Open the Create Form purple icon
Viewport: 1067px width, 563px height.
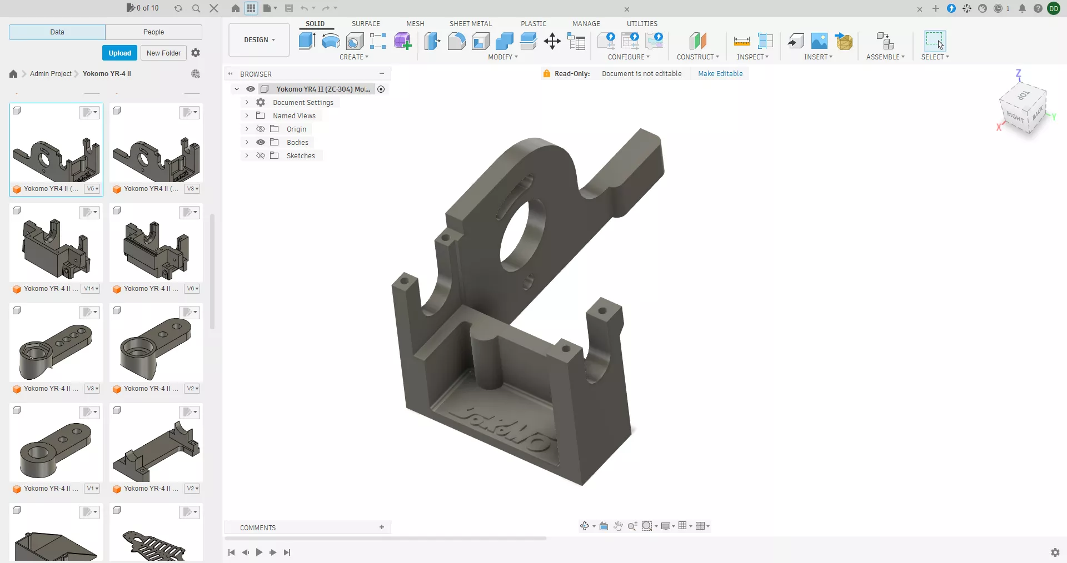click(402, 41)
